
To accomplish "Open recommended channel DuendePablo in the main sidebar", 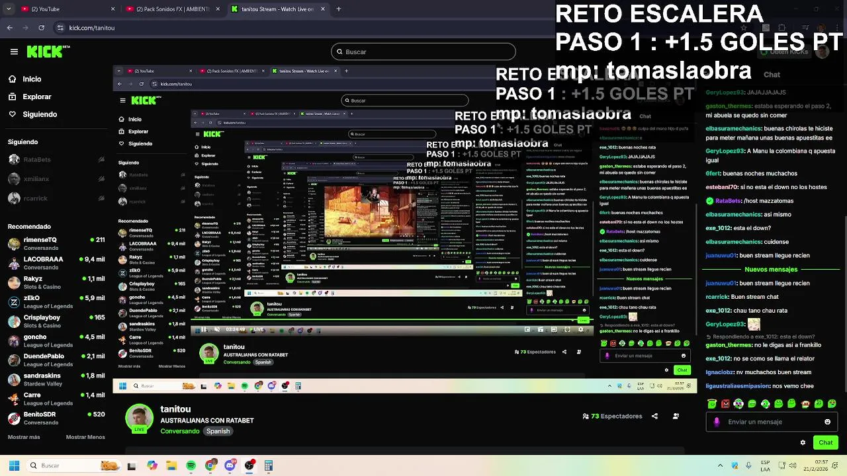I will pos(56,360).
